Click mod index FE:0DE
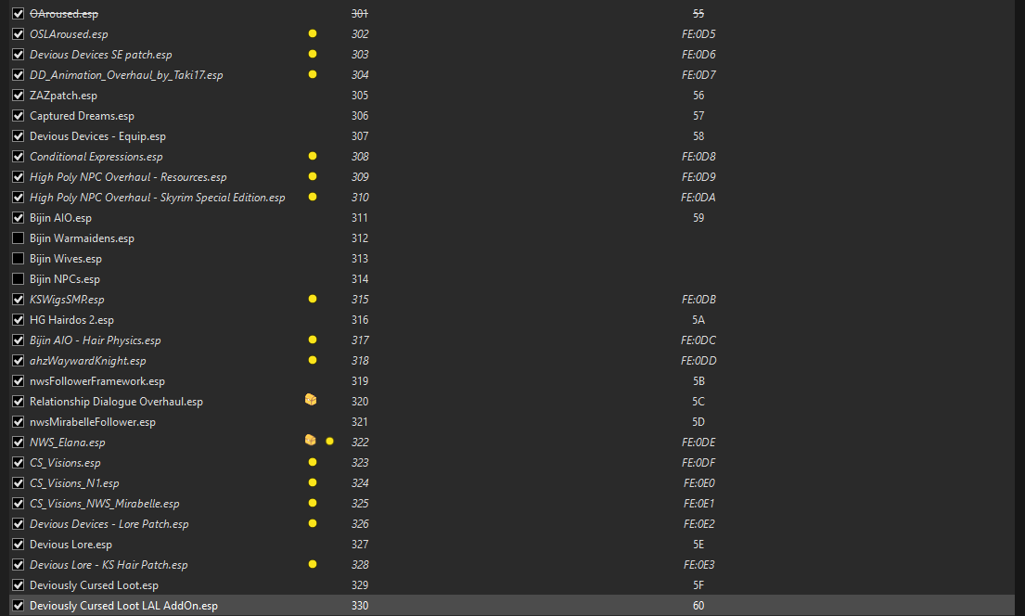Screen dimensions: 1025x616 [698, 443]
